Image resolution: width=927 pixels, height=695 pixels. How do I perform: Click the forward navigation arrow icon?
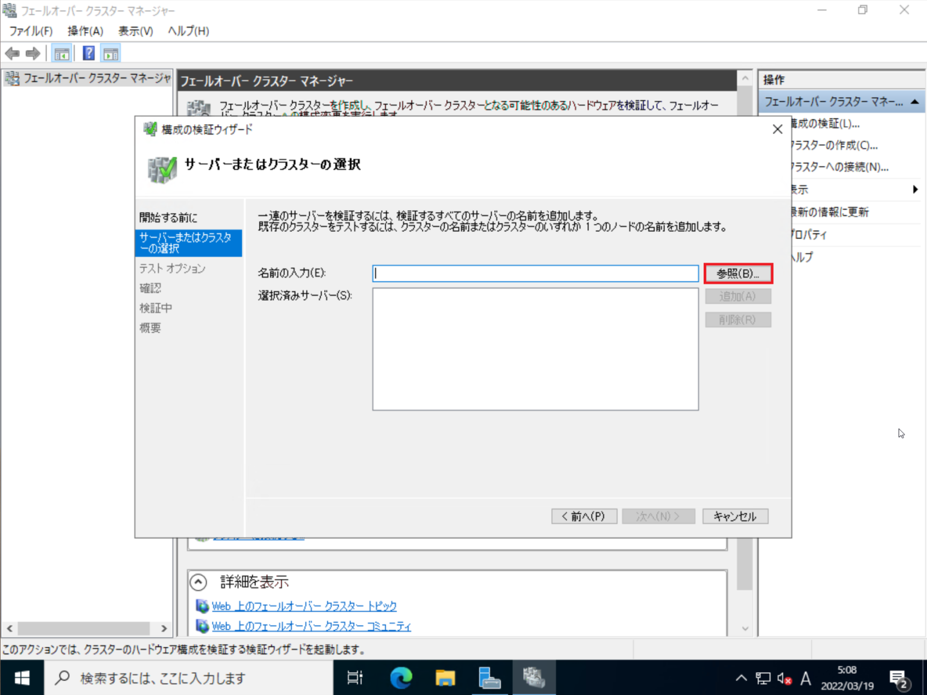point(33,53)
